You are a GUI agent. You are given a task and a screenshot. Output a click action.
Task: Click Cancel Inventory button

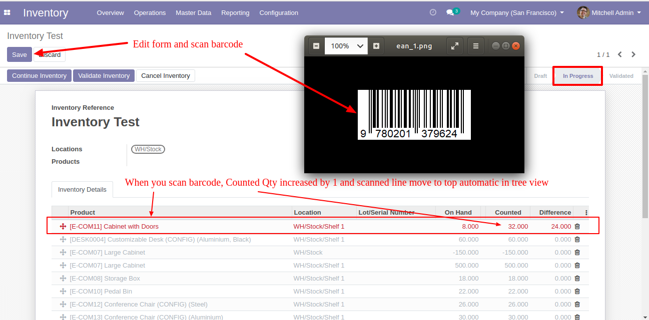166,76
